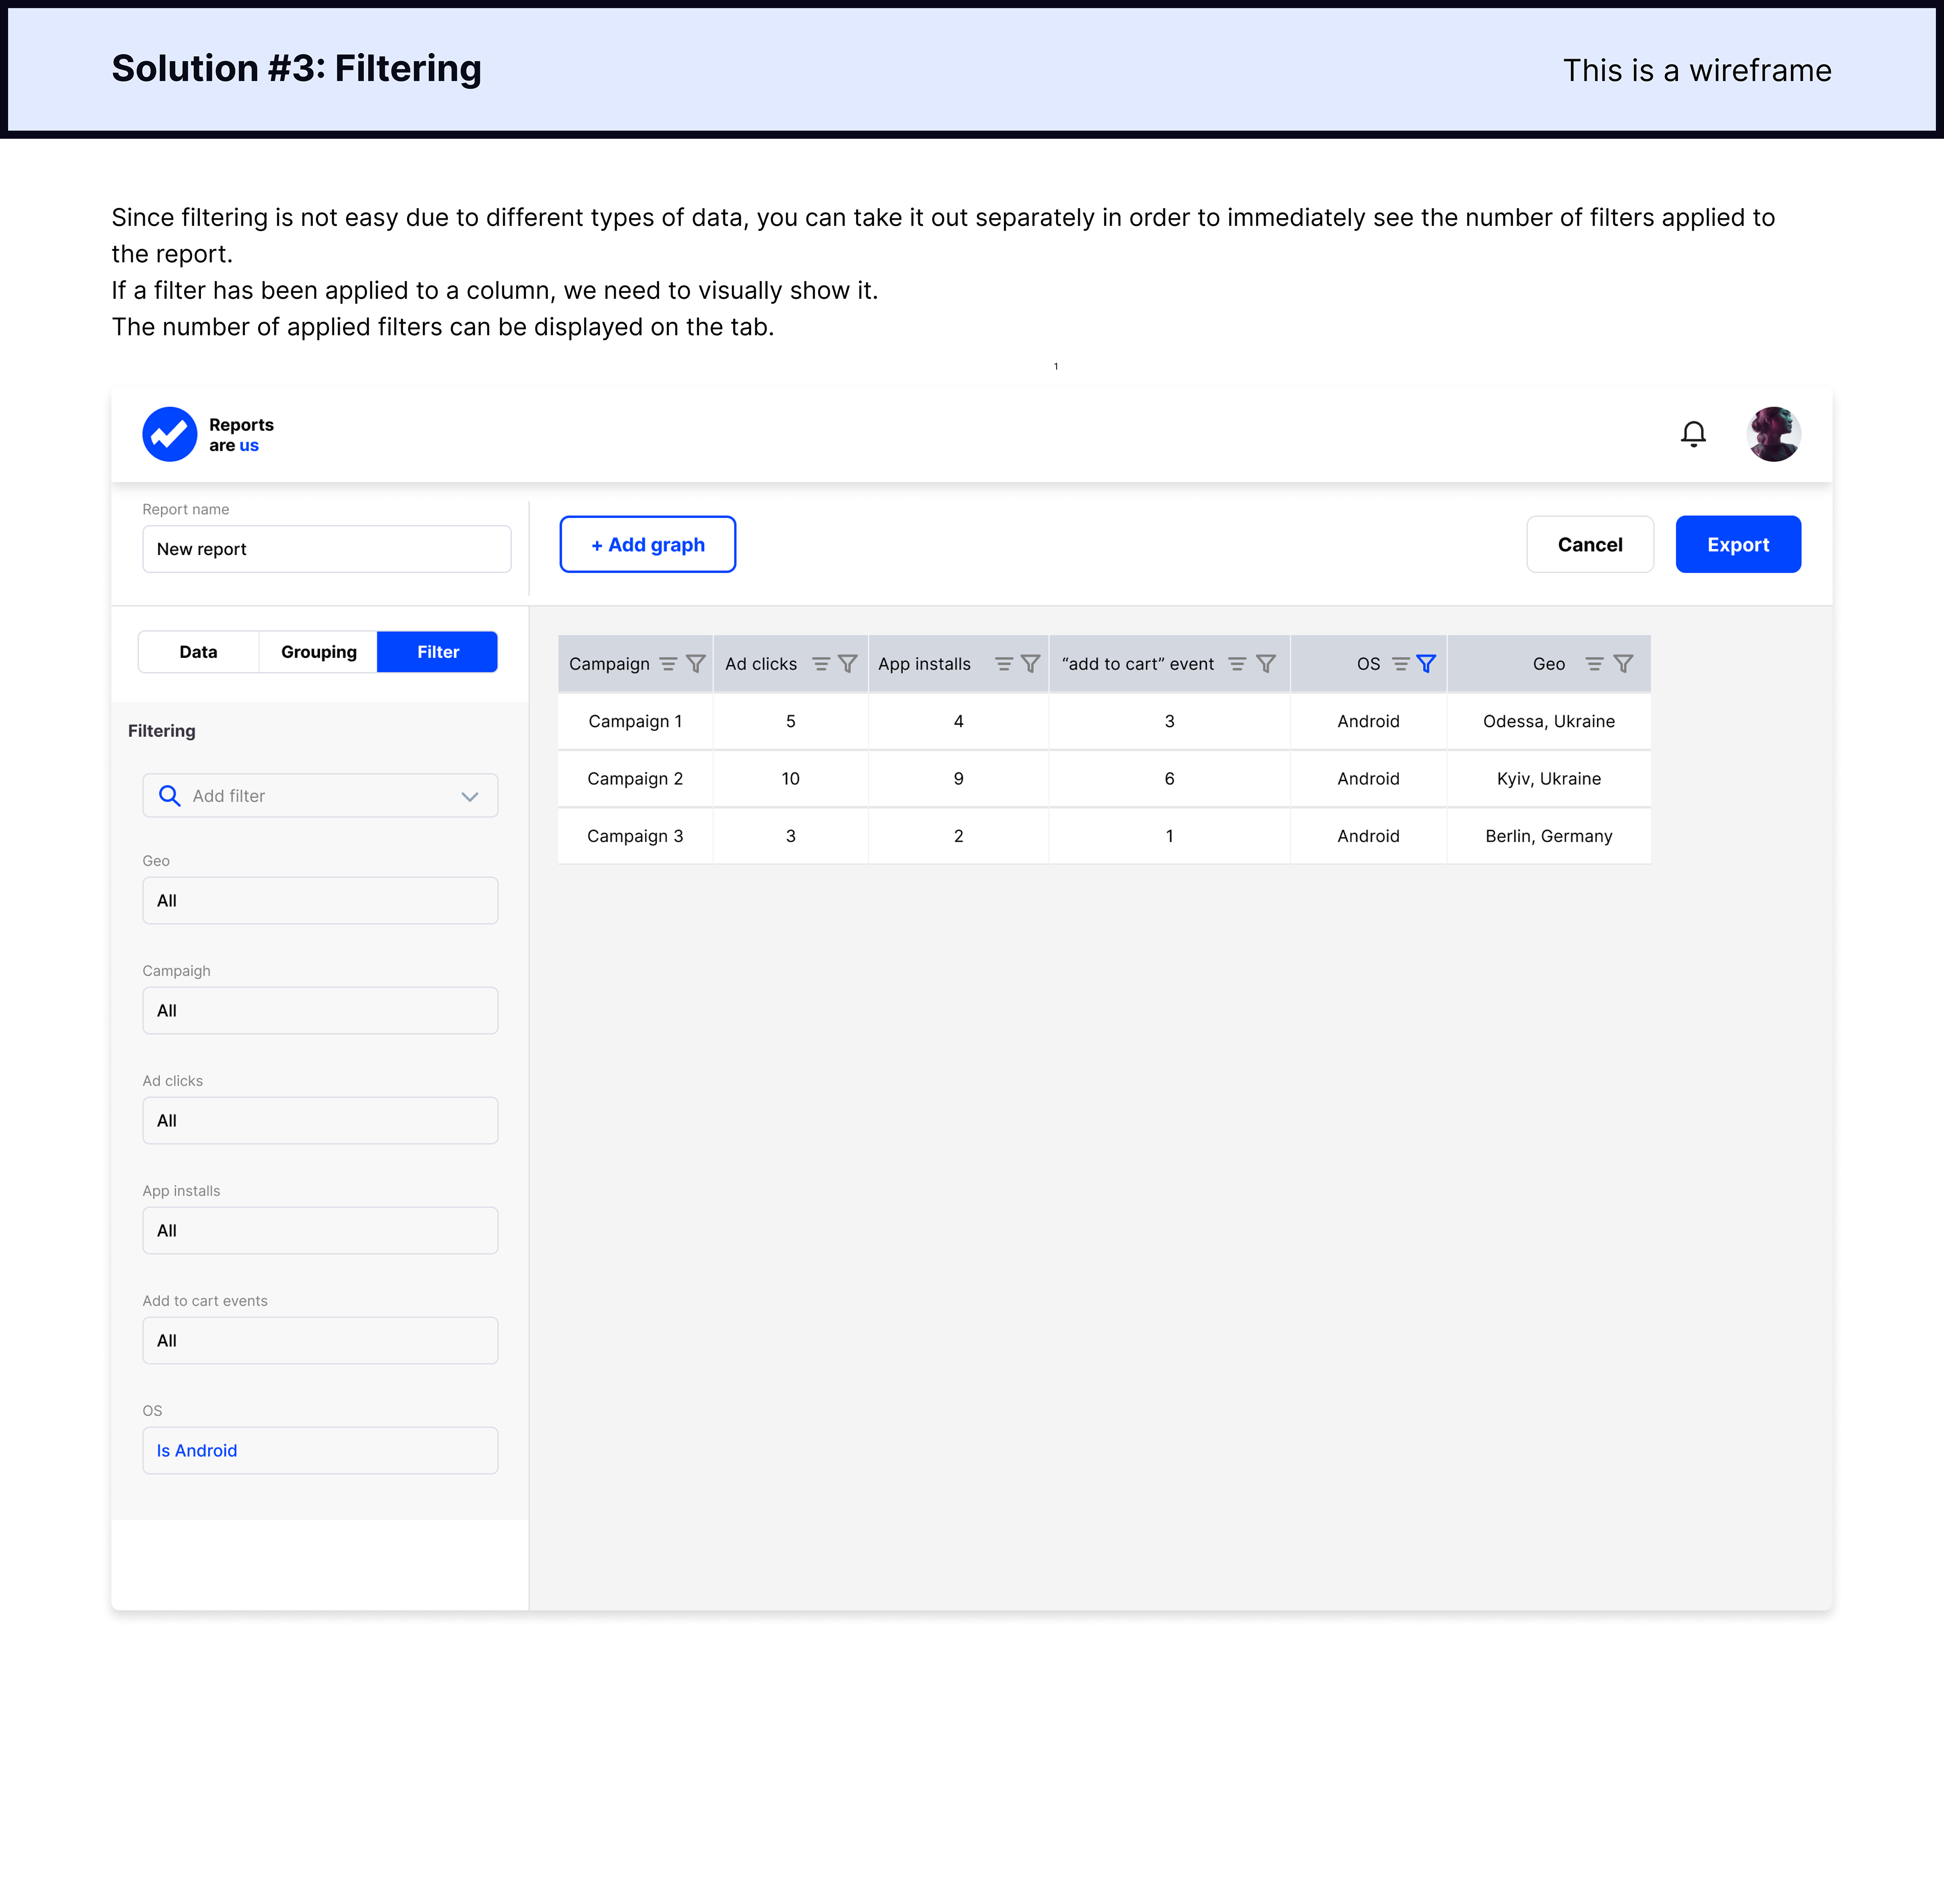
Task: Click the Kyiv, Ukraine cell
Action: tap(1548, 778)
